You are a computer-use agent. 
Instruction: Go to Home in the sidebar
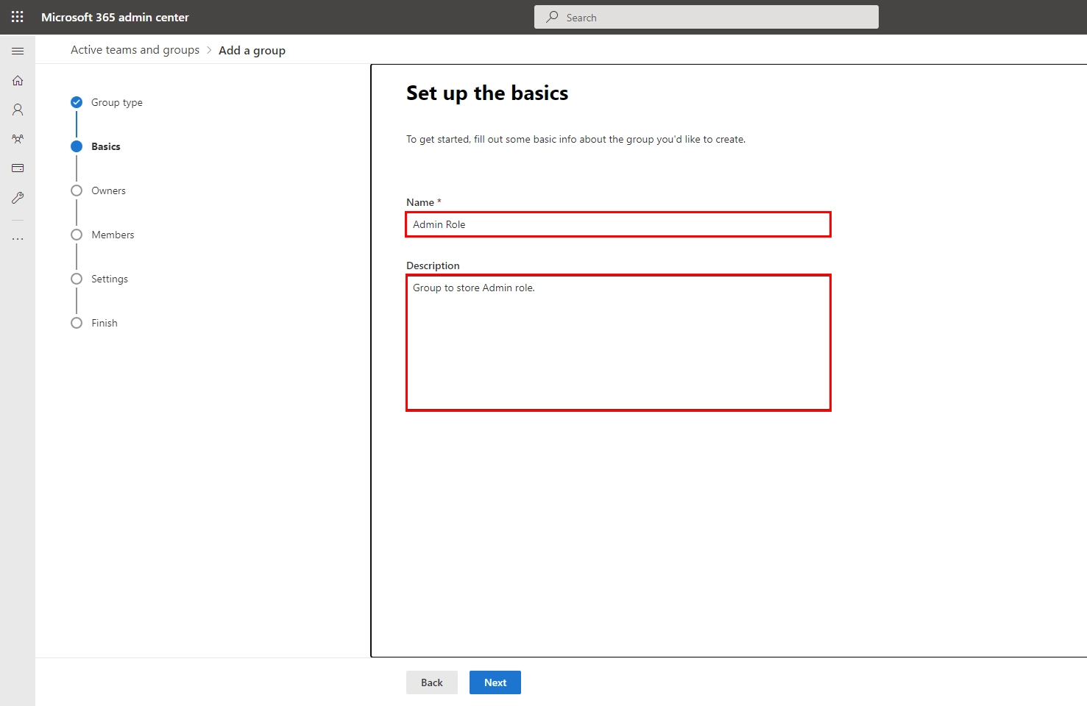pos(18,80)
